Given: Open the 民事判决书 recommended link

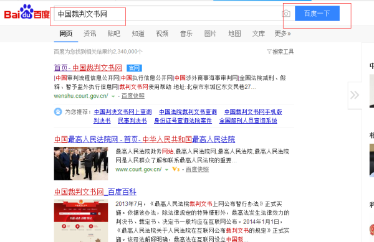Looking at the screenshot, I should 132,121.
